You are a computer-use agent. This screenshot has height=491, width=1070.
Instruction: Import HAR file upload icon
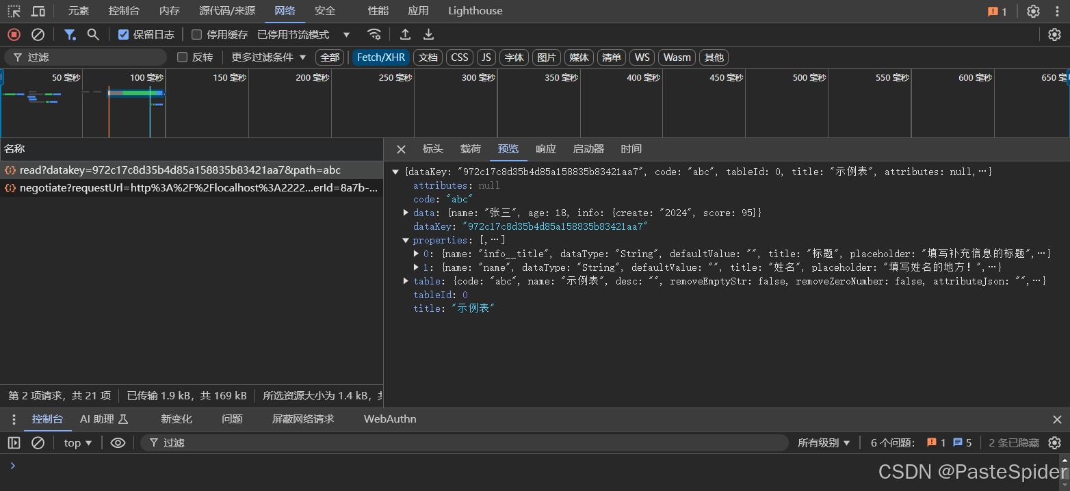[x=405, y=34]
